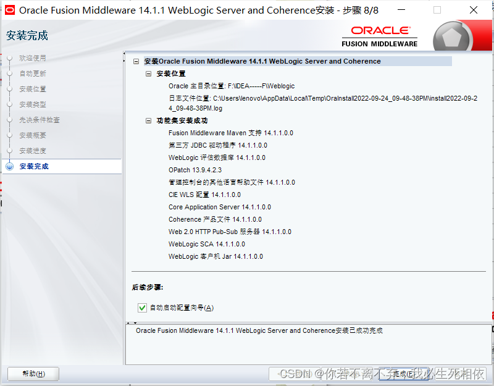Viewport: 494px width, 386px height.
Task: Select the 安装位置 step in the left panel
Action: 33,89
